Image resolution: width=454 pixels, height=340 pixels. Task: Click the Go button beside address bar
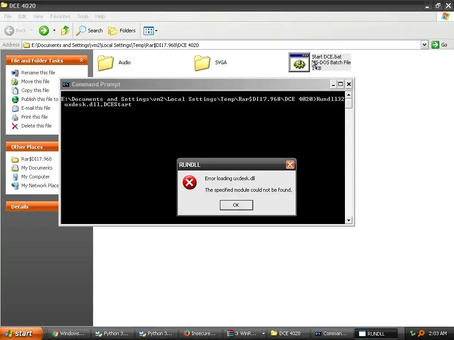click(x=439, y=45)
